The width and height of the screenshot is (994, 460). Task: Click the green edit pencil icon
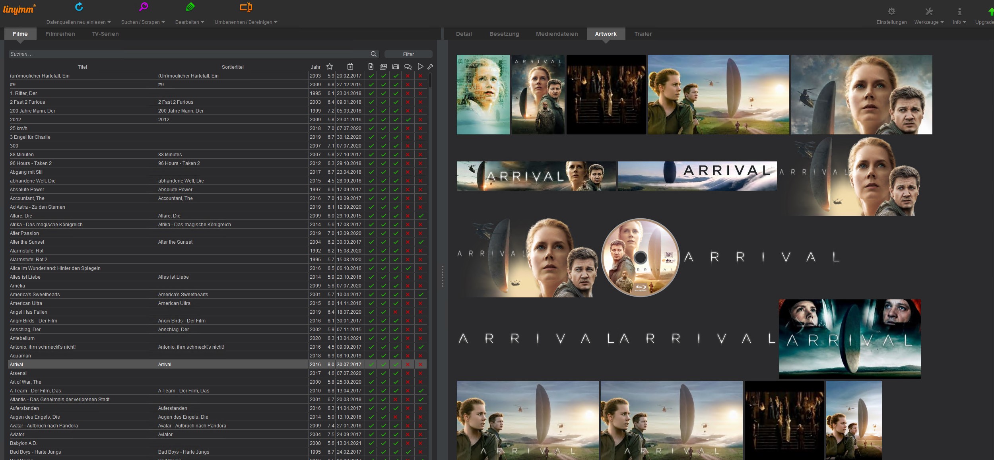click(x=190, y=7)
